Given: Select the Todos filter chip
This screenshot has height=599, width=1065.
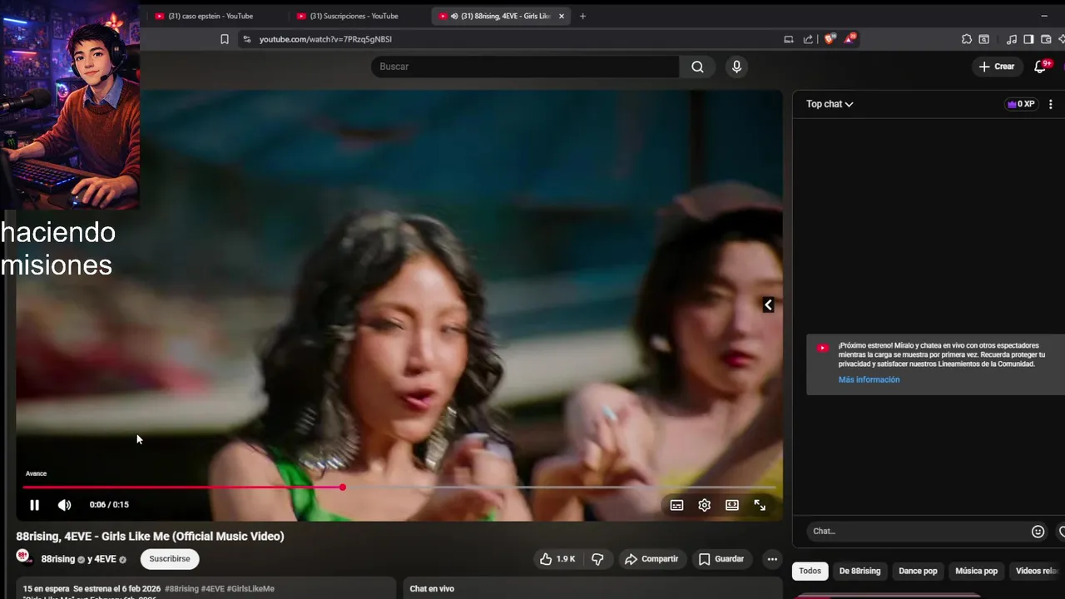Looking at the screenshot, I should (x=810, y=571).
